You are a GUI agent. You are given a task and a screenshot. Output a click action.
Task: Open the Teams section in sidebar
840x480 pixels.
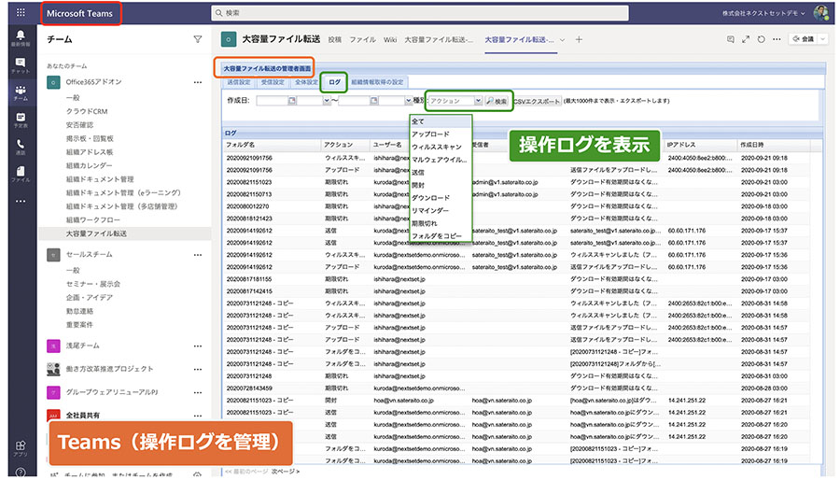[x=21, y=92]
